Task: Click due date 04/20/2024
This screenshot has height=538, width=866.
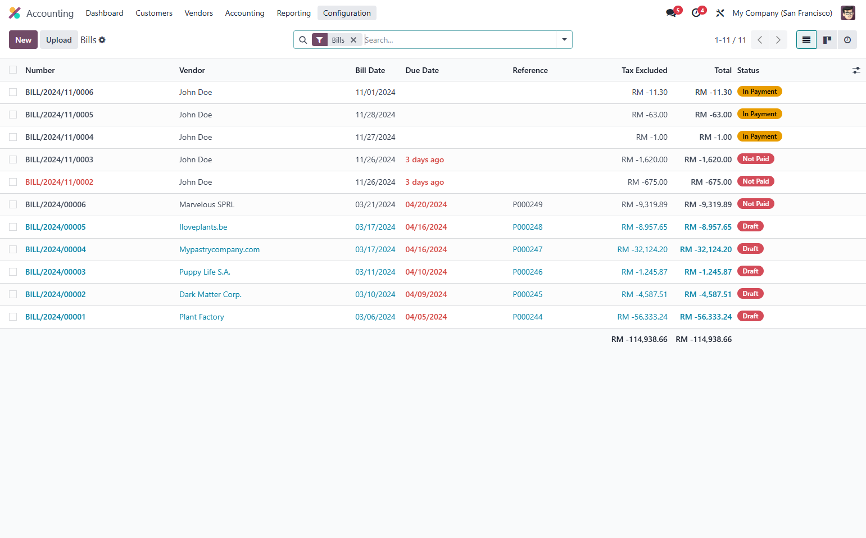Action: [426, 204]
